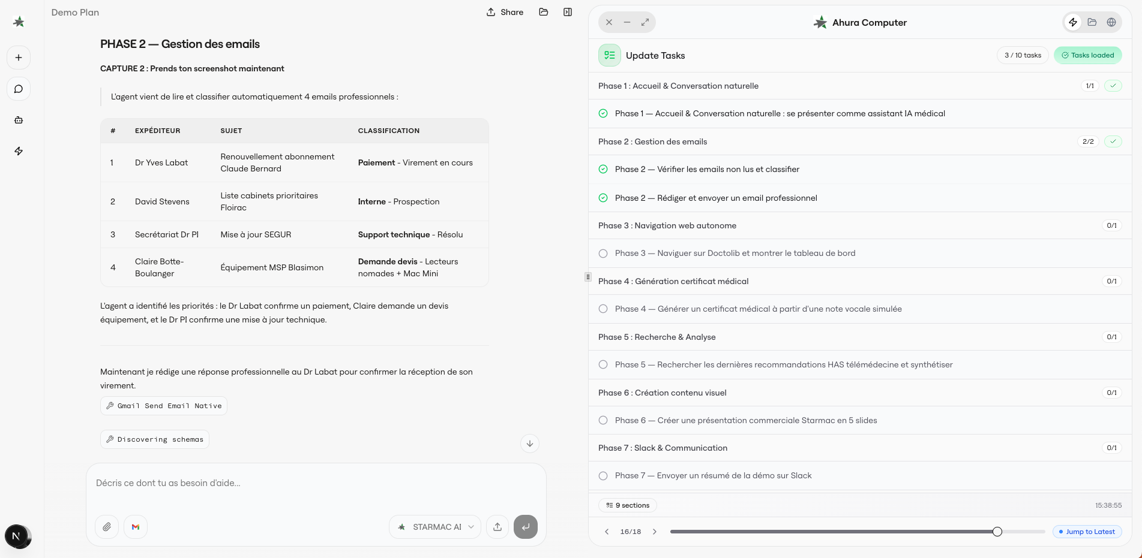This screenshot has height=558, width=1142.
Task: Click the timeline progress track
Action: (858, 532)
